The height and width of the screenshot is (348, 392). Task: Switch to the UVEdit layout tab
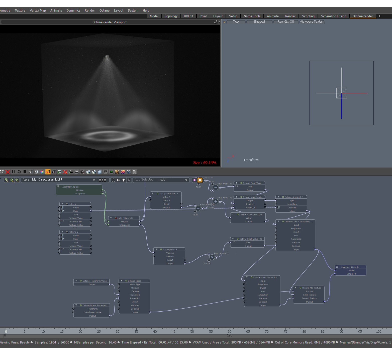tap(189, 16)
